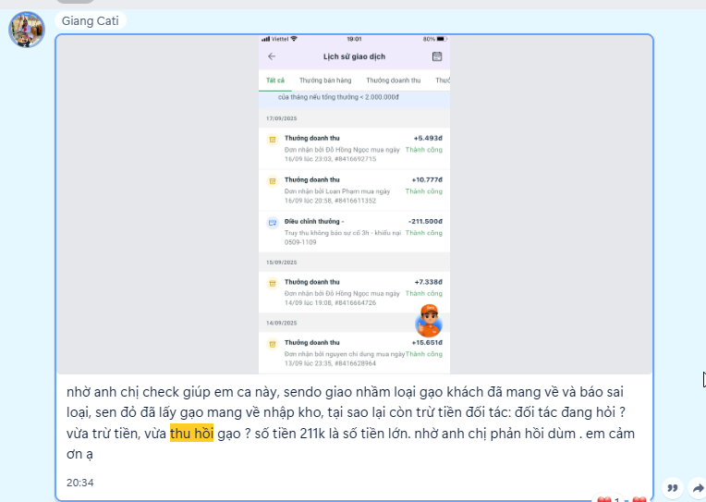Image resolution: width=706 pixels, height=502 pixels.
Task: Click the message timestamp 20:34
Action: (80, 483)
